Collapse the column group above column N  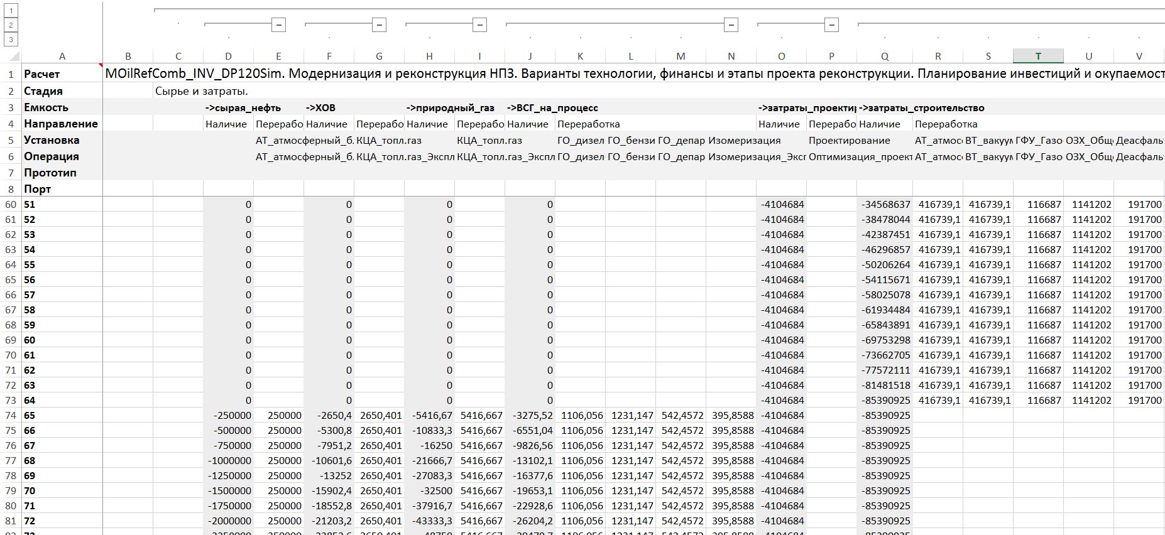(x=731, y=25)
